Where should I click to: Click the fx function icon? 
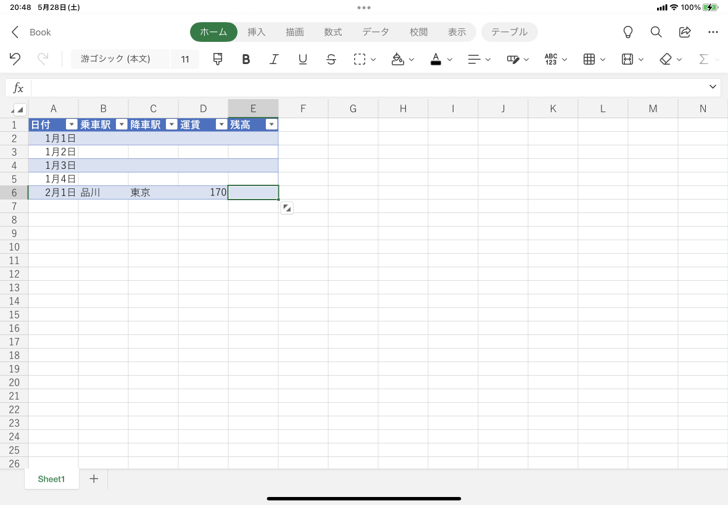tap(18, 87)
